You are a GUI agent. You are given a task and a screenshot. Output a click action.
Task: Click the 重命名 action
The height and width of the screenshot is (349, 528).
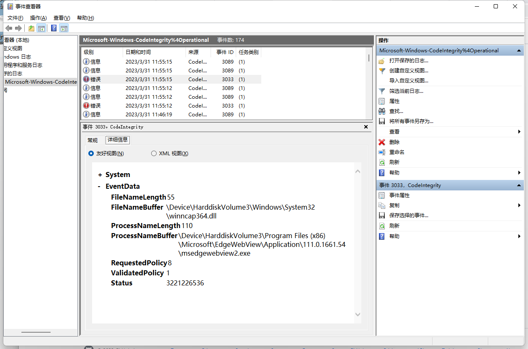[397, 152]
